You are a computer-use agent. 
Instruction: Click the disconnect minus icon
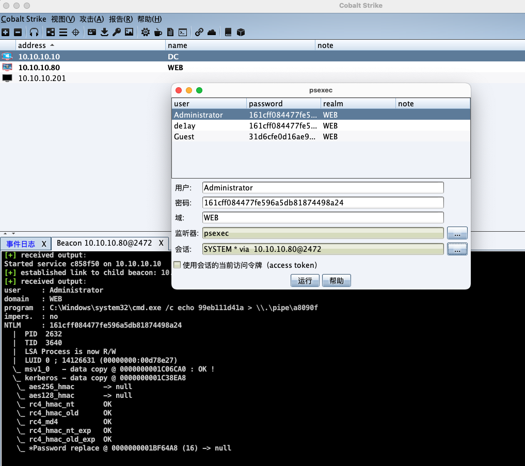click(x=18, y=32)
